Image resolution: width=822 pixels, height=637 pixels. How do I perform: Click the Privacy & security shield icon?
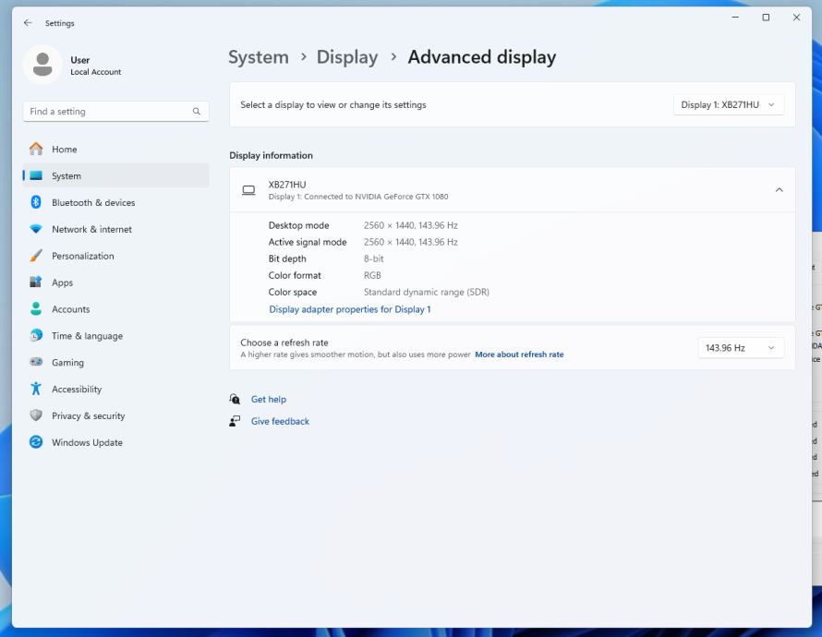(x=36, y=416)
